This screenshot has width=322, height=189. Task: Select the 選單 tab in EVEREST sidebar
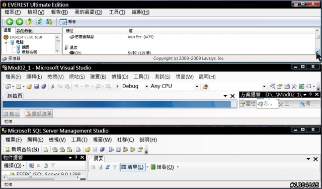[8, 30]
